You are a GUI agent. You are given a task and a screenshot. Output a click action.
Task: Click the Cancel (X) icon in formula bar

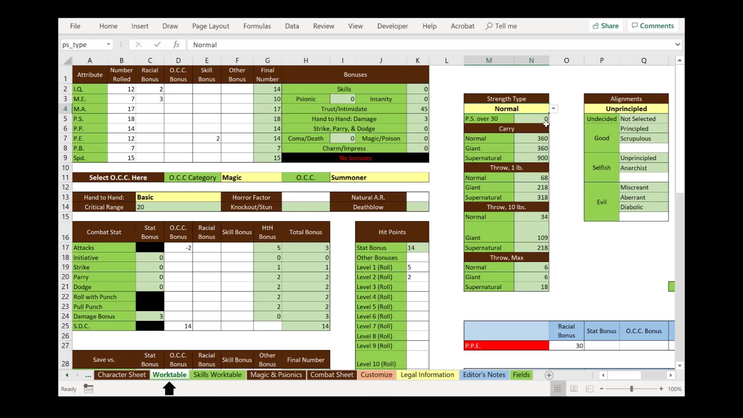pyautogui.click(x=138, y=45)
